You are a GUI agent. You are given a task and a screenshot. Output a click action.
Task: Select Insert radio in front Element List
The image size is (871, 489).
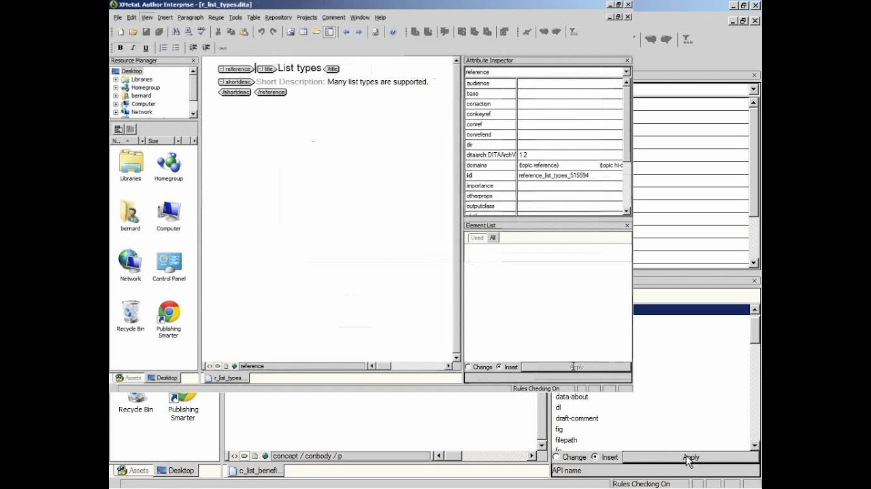tap(499, 367)
